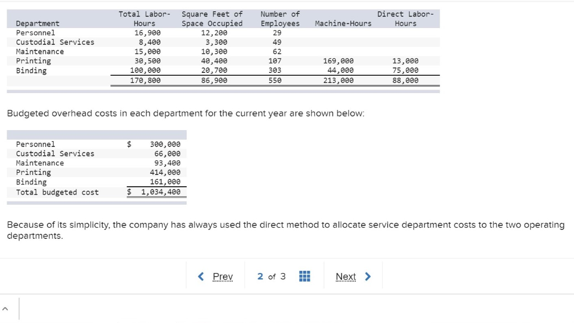Click the 213,000 total machine-hours cell
Viewport: 574px width, 323px height.
(x=338, y=81)
